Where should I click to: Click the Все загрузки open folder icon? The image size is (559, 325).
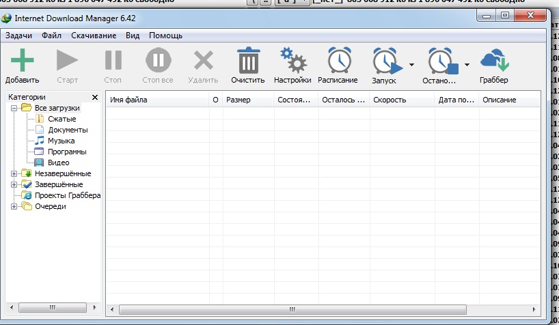[x=27, y=108]
